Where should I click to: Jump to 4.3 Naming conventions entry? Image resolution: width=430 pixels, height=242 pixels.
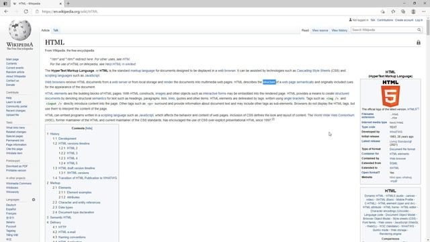pos(72,237)
